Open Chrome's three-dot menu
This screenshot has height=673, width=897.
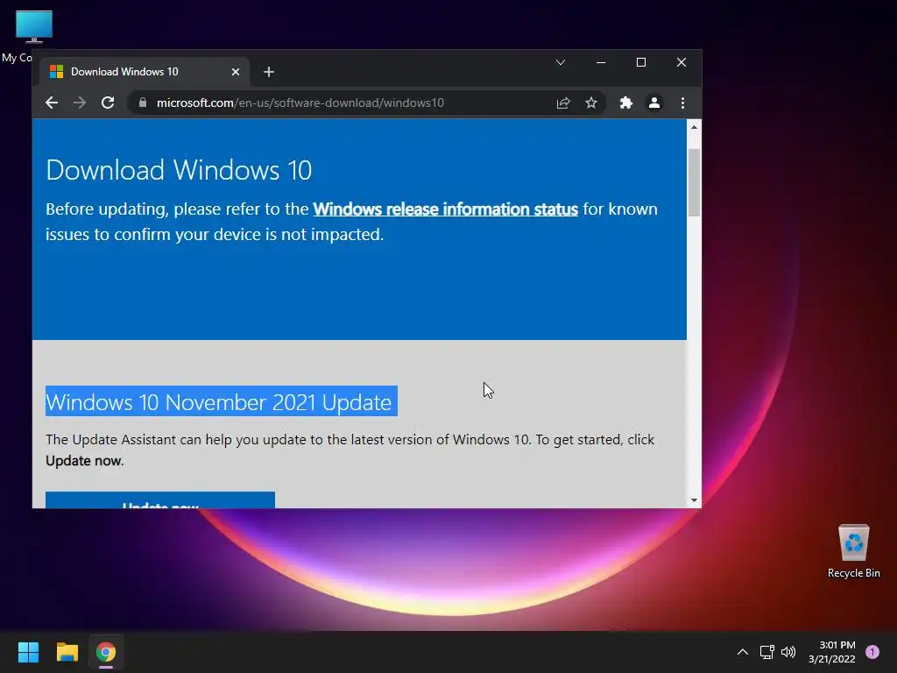click(x=682, y=103)
